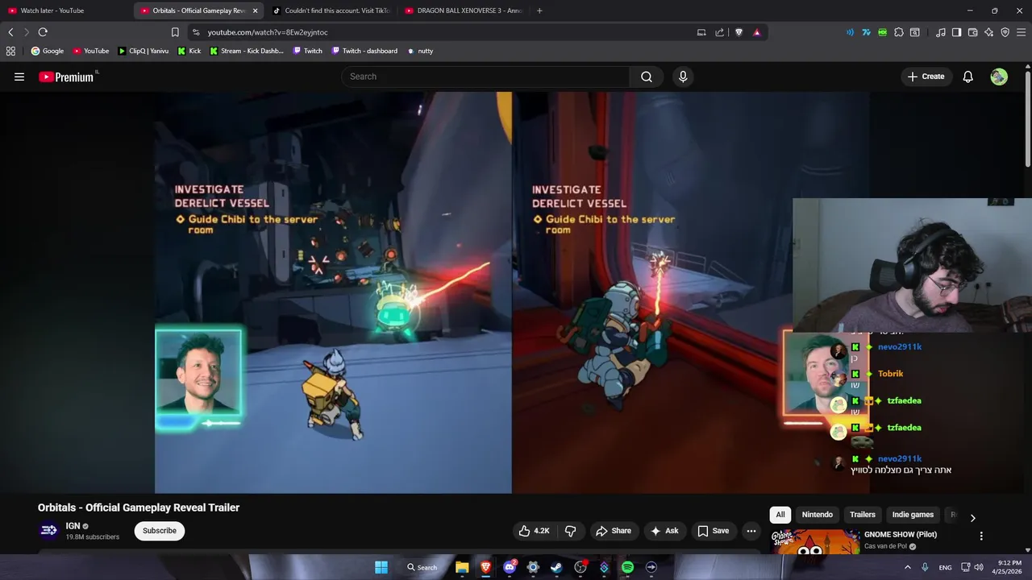This screenshot has height=580, width=1032.
Task: Open the Stream Kick Dashboard bookmark
Action: coord(247,51)
